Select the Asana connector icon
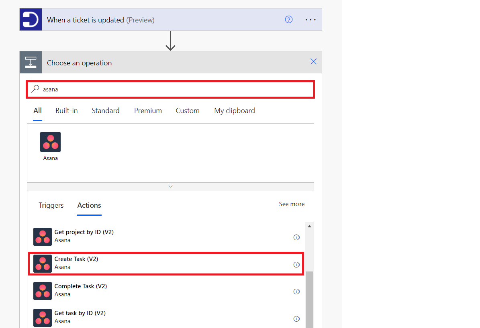This screenshot has height=328, width=480. [50, 142]
